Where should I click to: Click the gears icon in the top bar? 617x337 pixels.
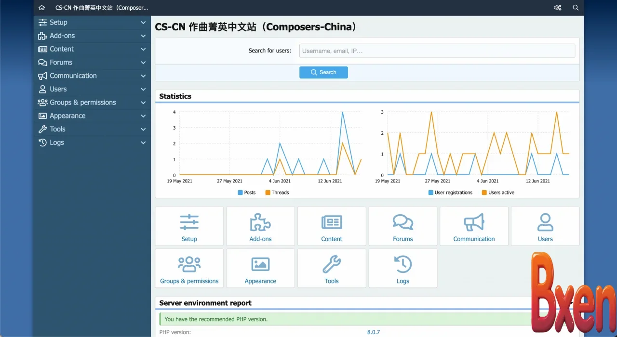pos(558,8)
